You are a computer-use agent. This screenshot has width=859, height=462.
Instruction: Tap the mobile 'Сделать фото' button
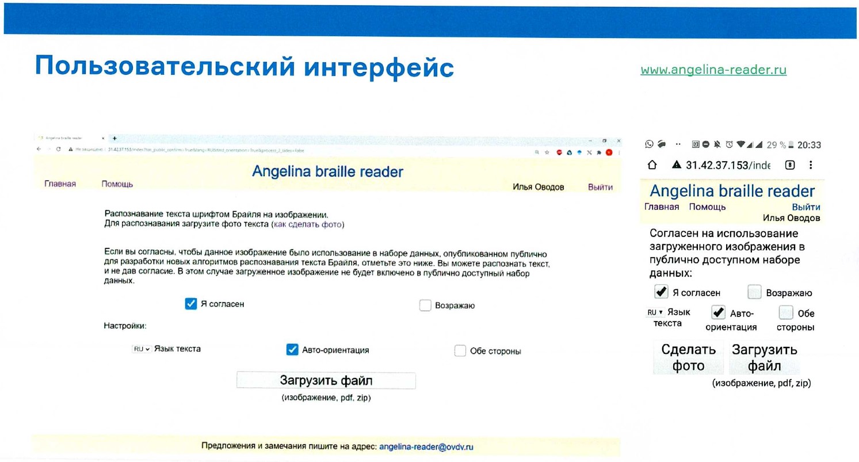[688, 358]
